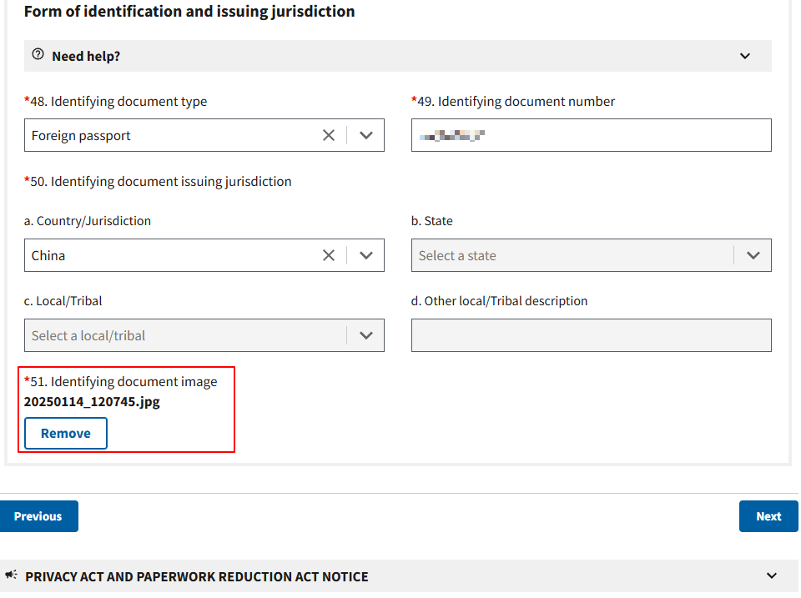Remove the uploaded document image

[x=66, y=434]
